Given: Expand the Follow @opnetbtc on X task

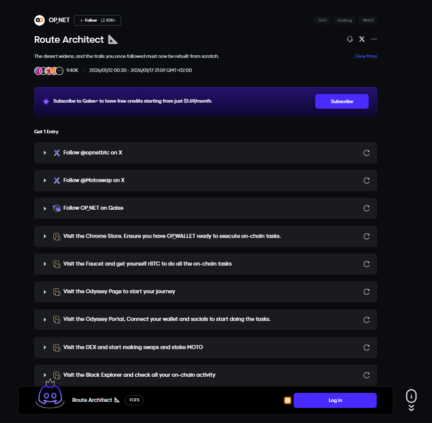Looking at the screenshot, I should coord(45,153).
